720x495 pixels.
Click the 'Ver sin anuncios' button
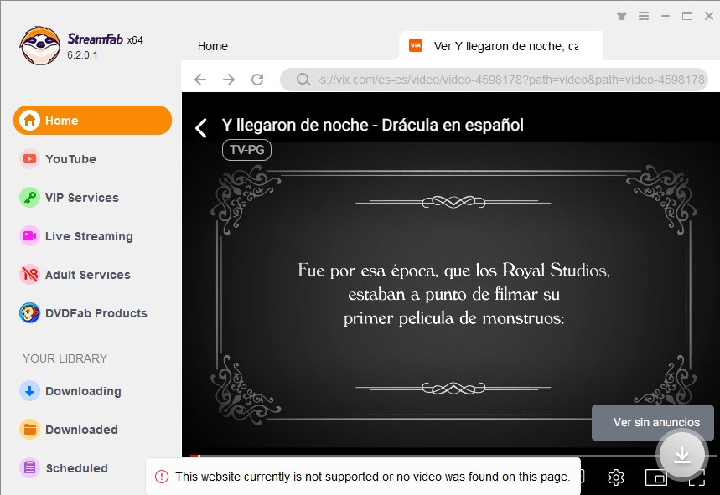coord(652,423)
